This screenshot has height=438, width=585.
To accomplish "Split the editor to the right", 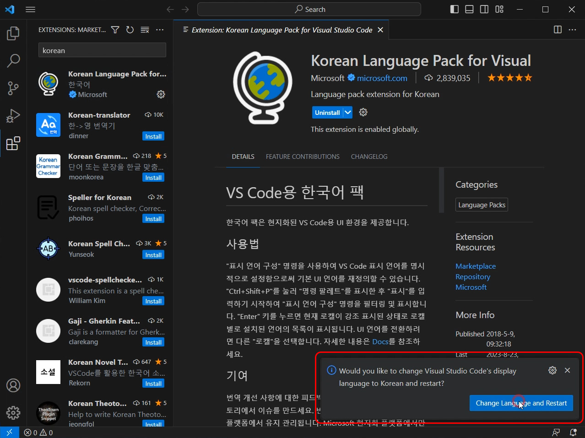I will tap(558, 30).
